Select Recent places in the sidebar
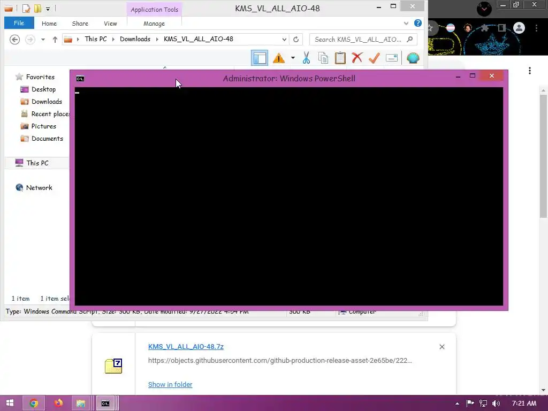 coord(45,114)
